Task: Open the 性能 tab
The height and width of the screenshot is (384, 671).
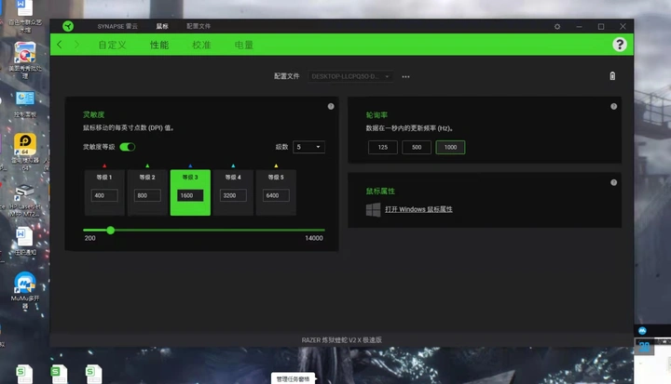Action: coord(159,45)
